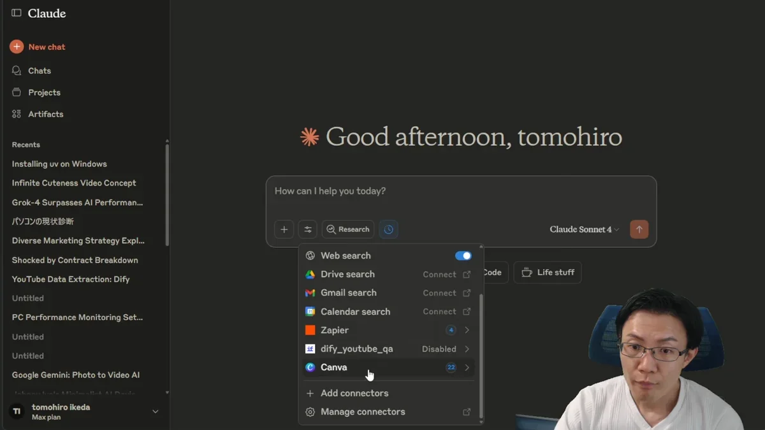Click Add connectors

pos(354,393)
